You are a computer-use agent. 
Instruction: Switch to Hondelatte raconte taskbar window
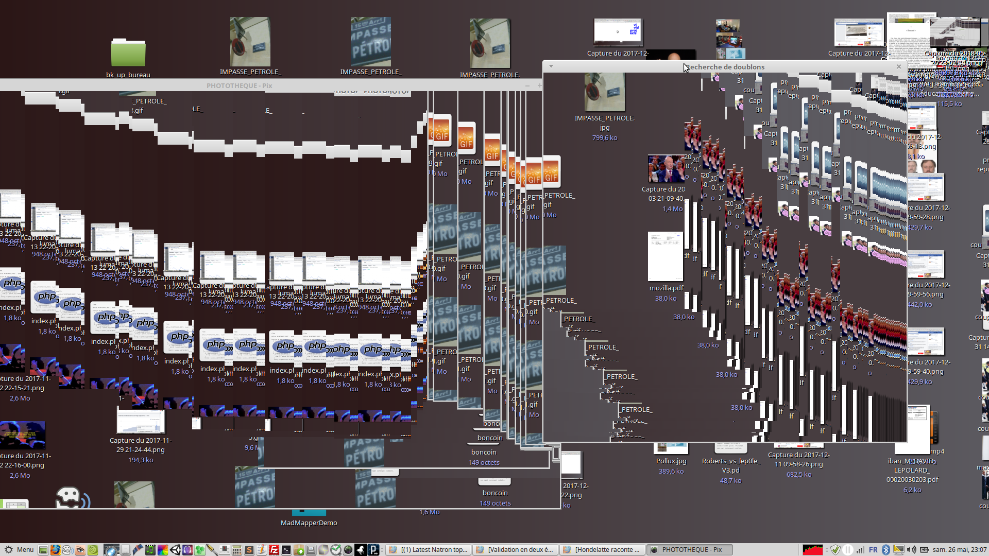pyautogui.click(x=602, y=550)
